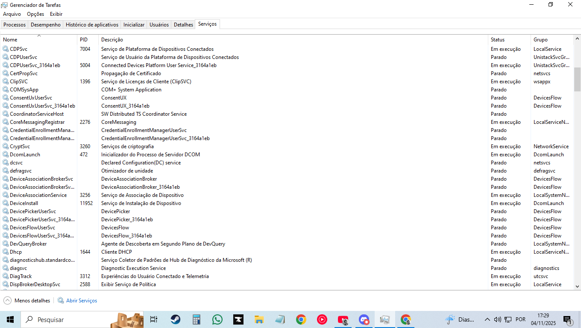Open YouTube Music from the taskbar
Viewport: 581px width, 328px height.
[x=322, y=319]
